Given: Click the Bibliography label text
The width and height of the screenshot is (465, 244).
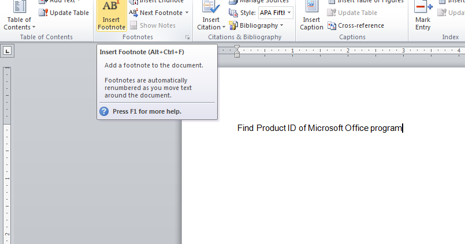Looking at the screenshot, I should click(259, 25).
